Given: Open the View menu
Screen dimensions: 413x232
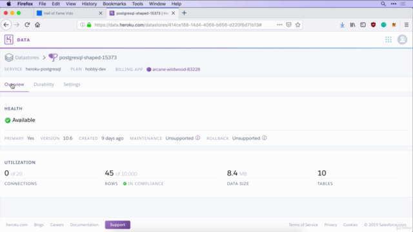Looking at the screenshot, I should (71, 4).
